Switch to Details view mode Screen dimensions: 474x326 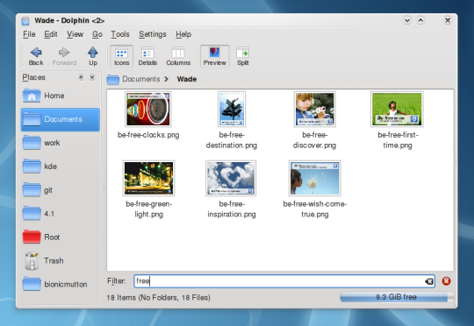tap(147, 56)
